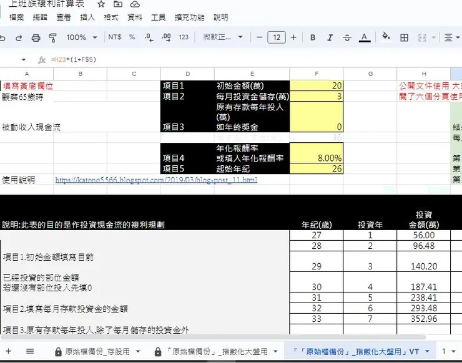Open the 說明 menu

coord(220,17)
